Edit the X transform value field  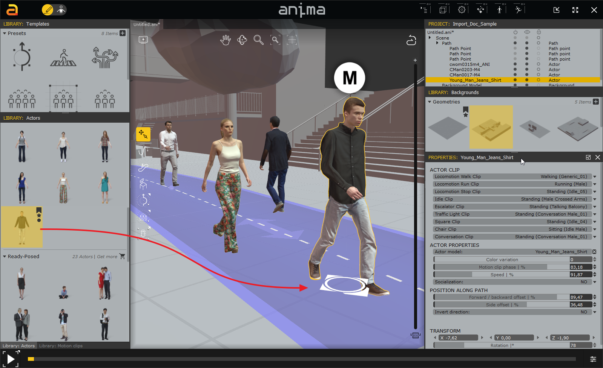click(459, 338)
